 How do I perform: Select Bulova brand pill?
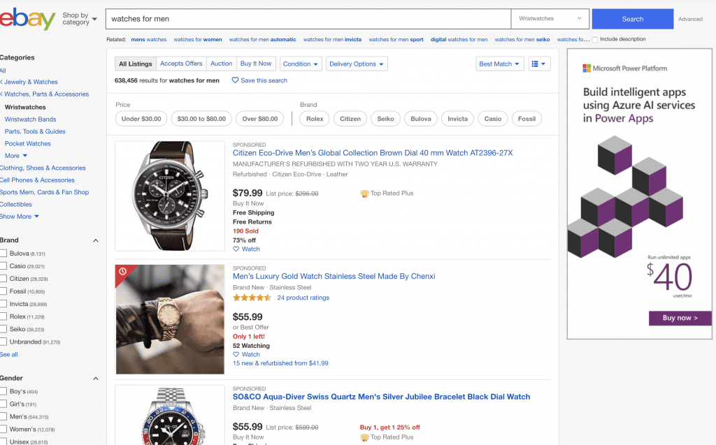click(420, 119)
